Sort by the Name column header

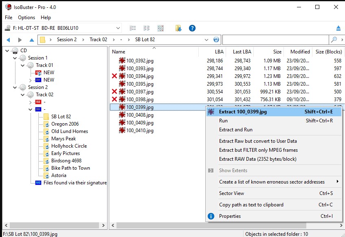click(x=119, y=52)
